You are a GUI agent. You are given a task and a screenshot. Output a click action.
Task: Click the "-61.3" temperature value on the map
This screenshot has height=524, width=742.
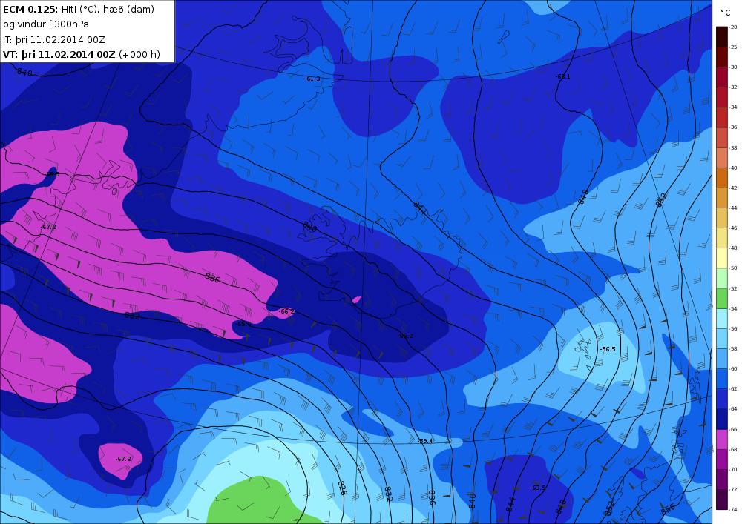[312, 79]
